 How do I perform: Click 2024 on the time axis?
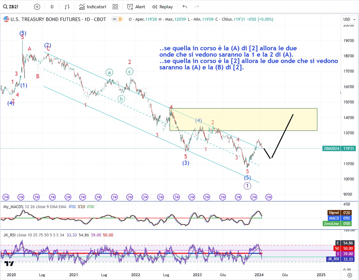(259, 275)
